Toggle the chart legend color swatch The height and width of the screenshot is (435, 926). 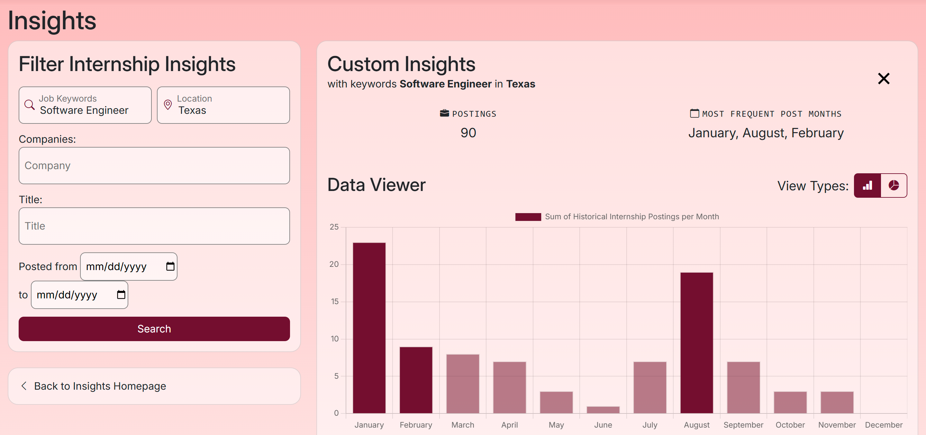528,217
